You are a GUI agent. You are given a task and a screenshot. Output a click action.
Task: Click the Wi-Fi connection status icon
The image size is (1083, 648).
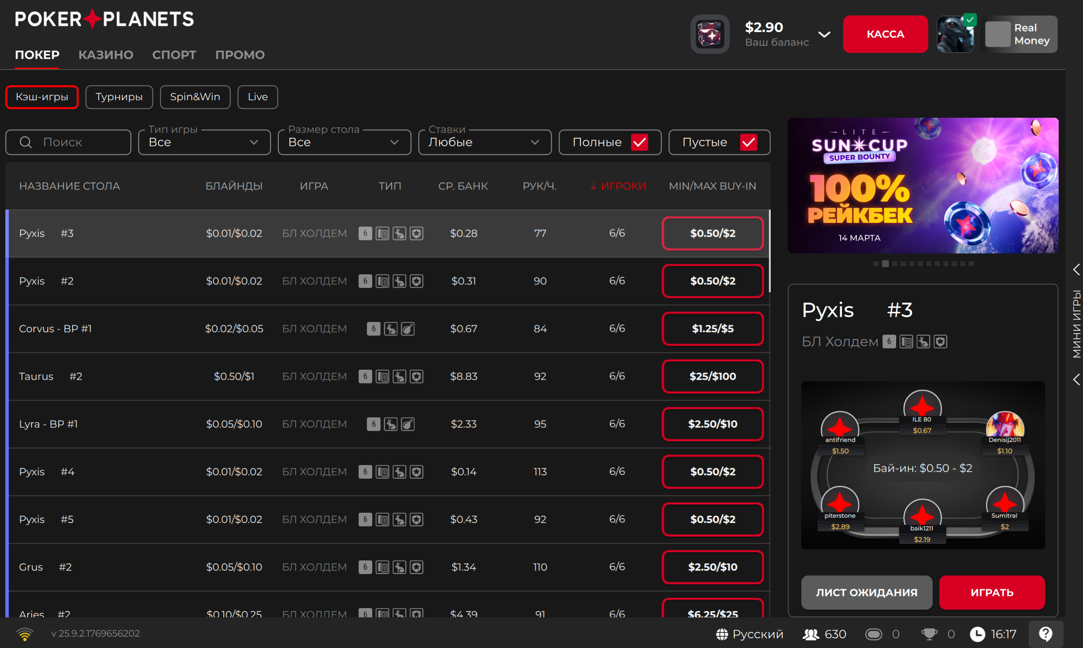pyautogui.click(x=25, y=634)
